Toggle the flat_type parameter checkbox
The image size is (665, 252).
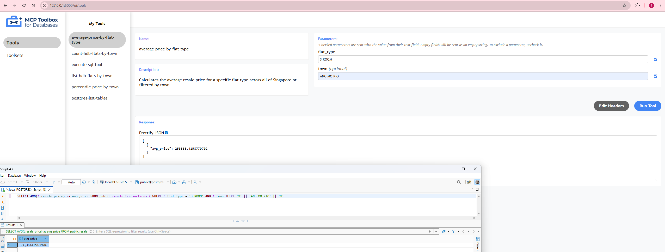[656, 59]
